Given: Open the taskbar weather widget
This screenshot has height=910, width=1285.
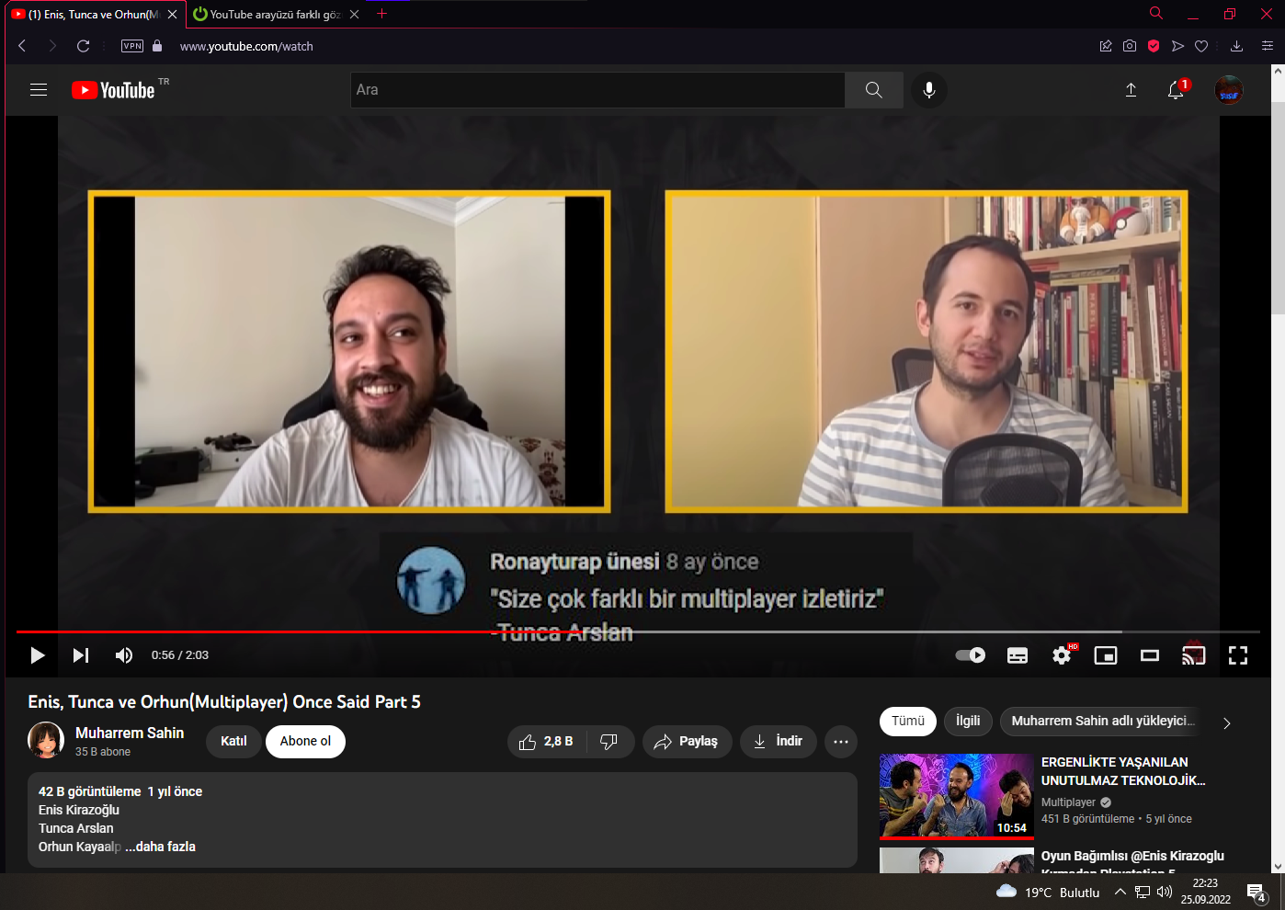Looking at the screenshot, I should [x=1048, y=892].
